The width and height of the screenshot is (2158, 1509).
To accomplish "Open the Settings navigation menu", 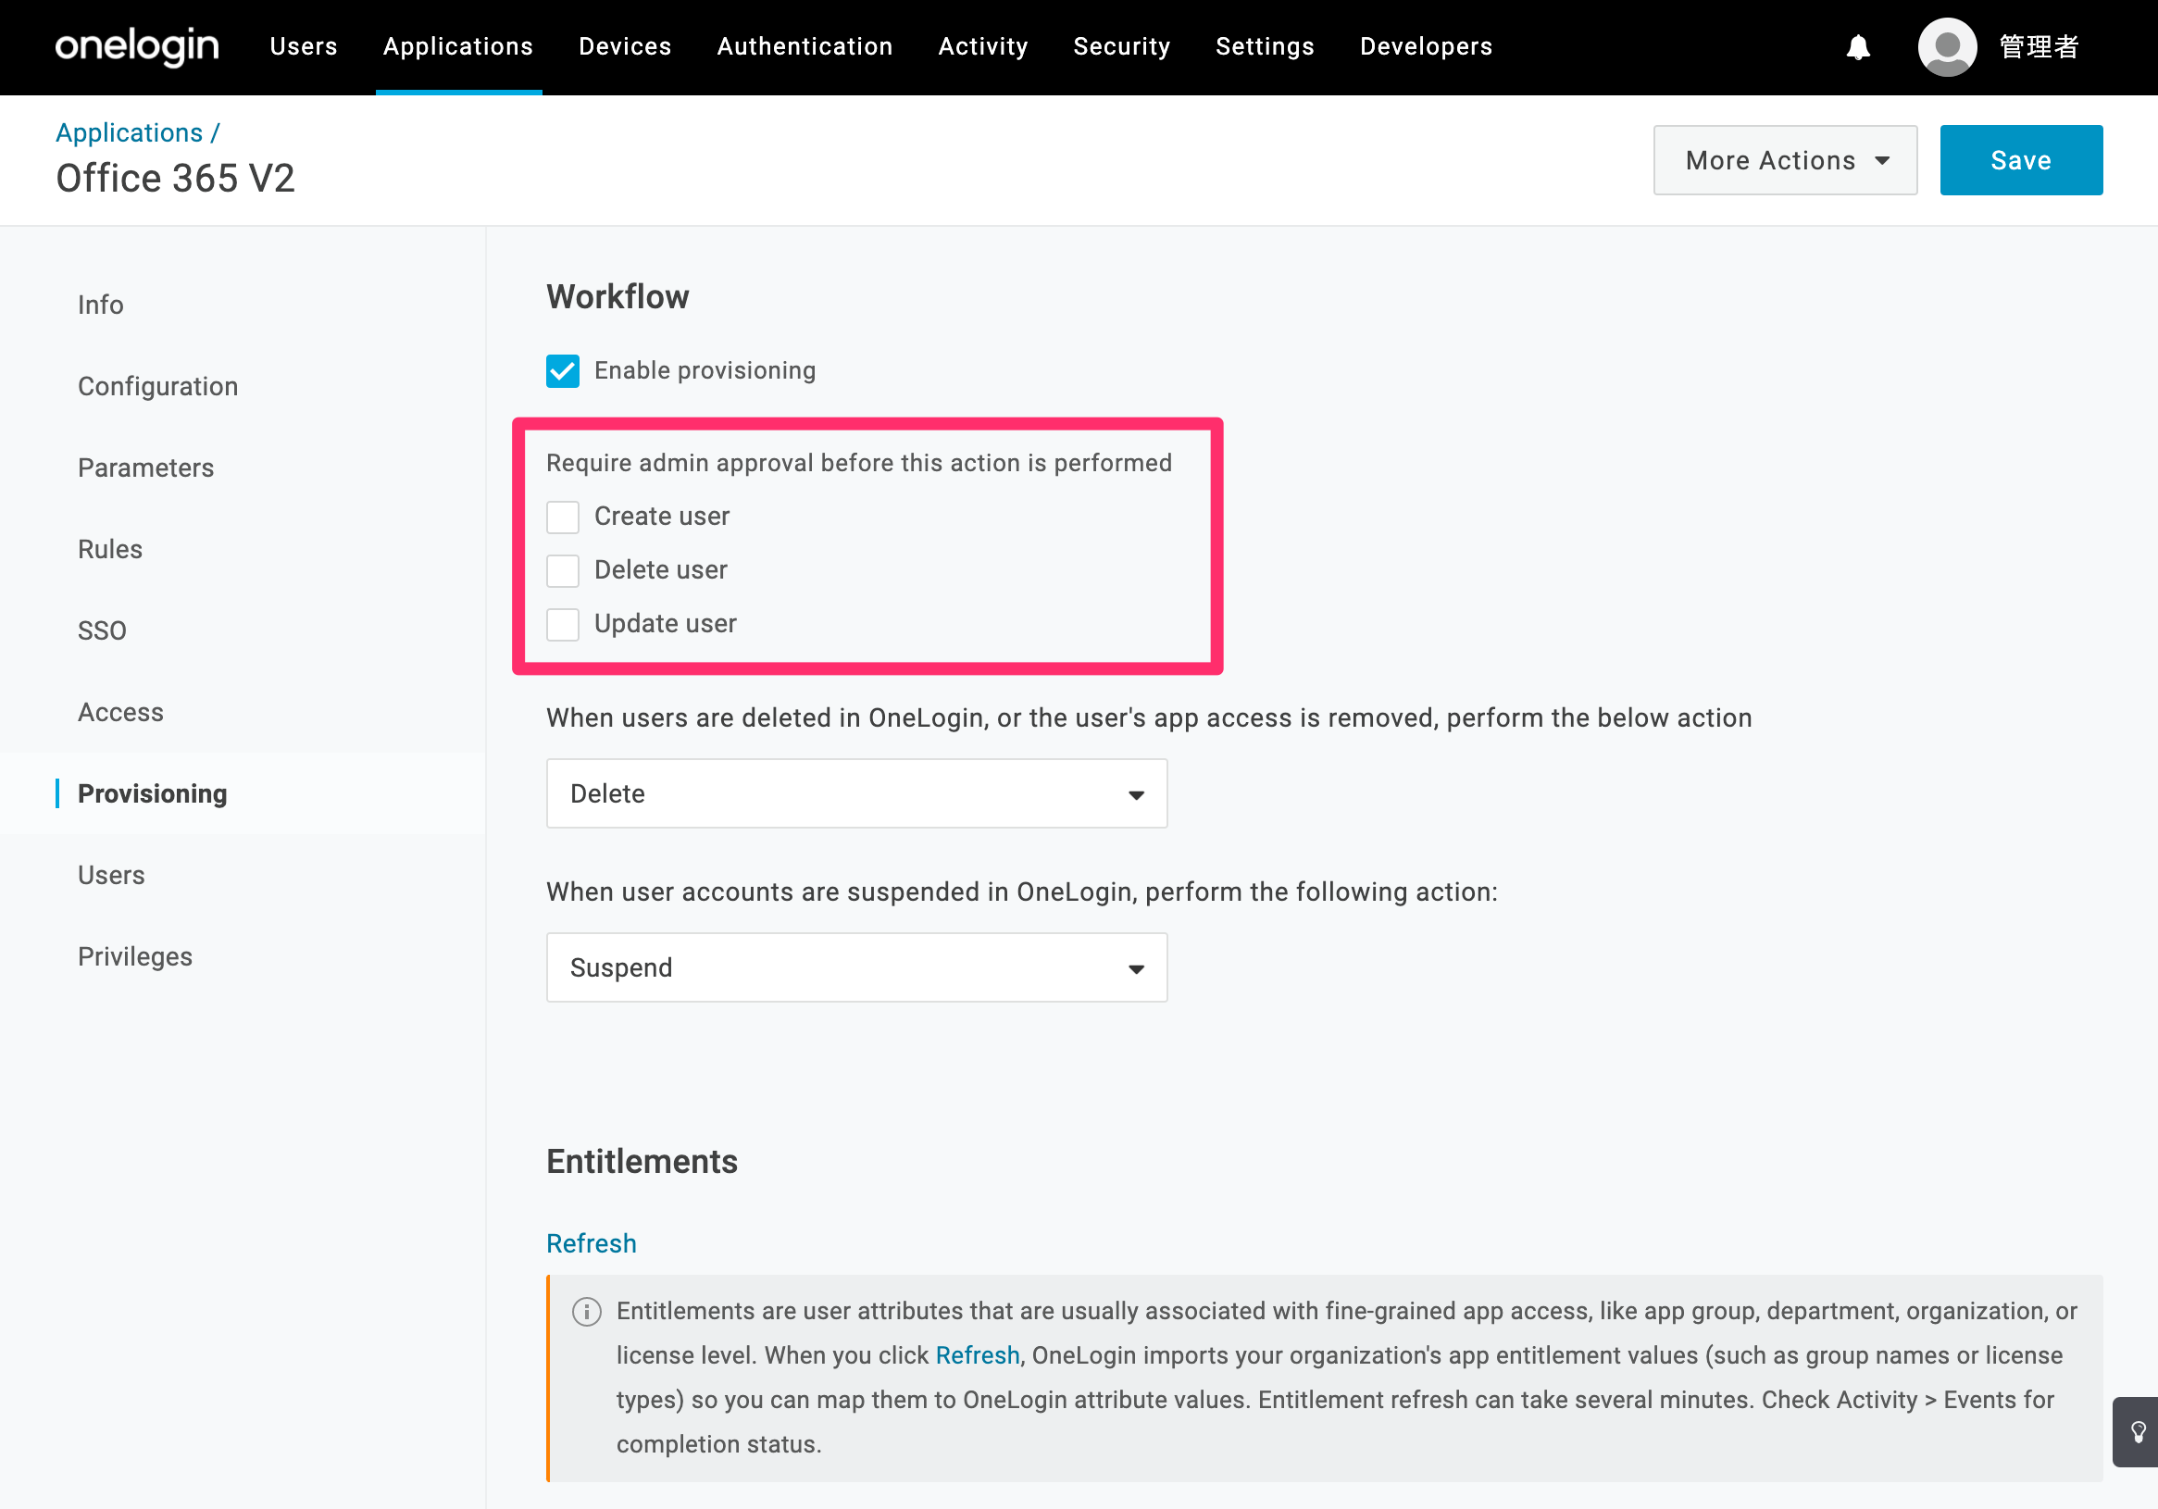I will [x=1265, y=46].
